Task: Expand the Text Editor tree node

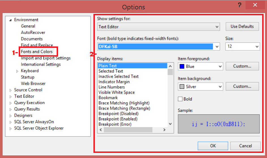Action: click(x=10, y=97)
